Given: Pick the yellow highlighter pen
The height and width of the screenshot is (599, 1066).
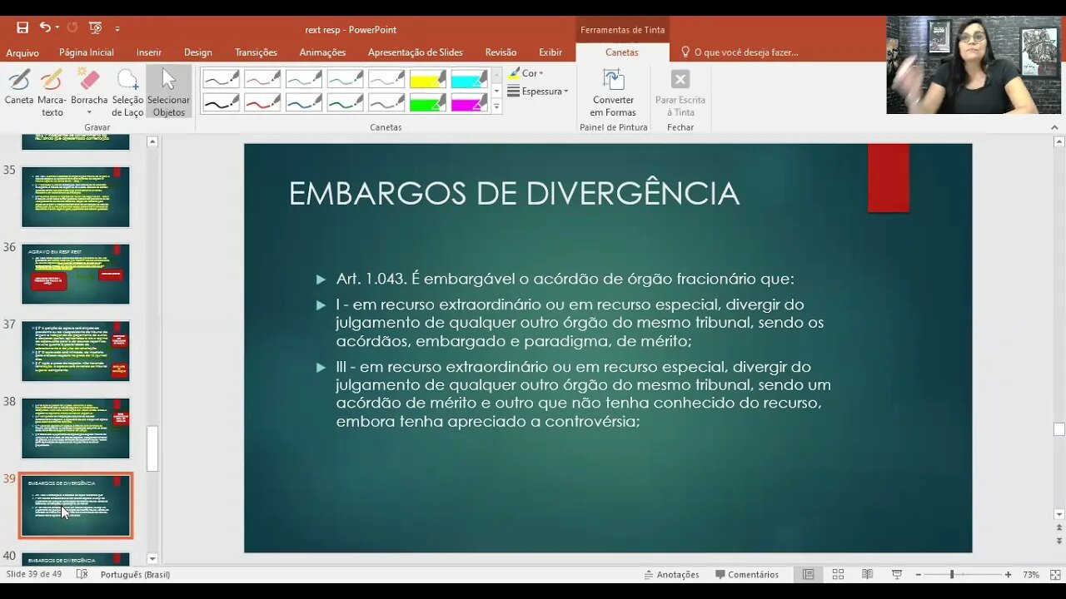Looking at the screenshot, I should 428,80.
